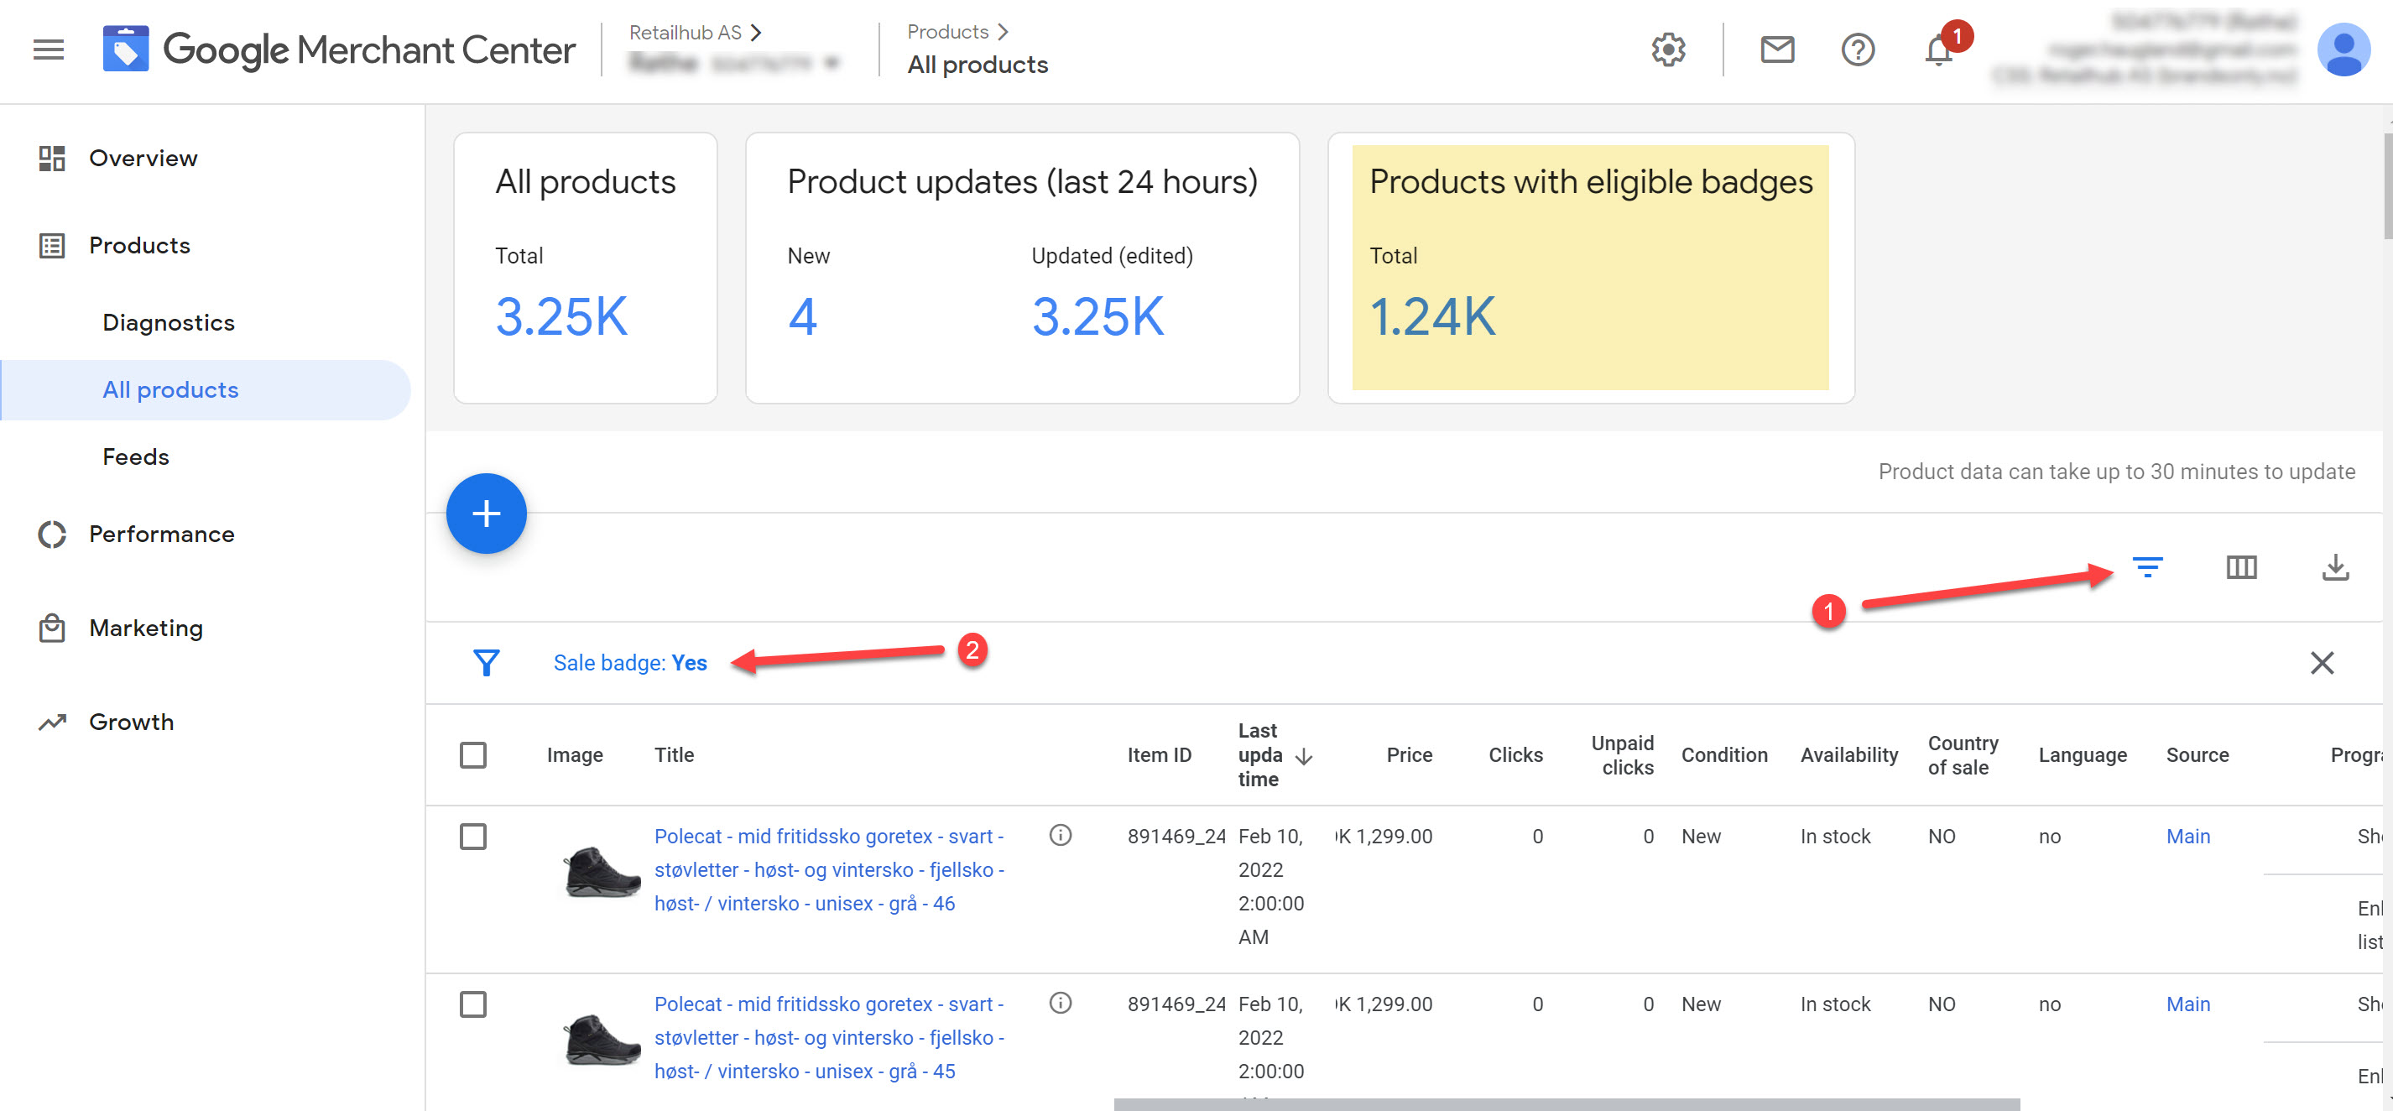Open Feeds under Products
The image size is (2393, 1111).
click(136, 457)
